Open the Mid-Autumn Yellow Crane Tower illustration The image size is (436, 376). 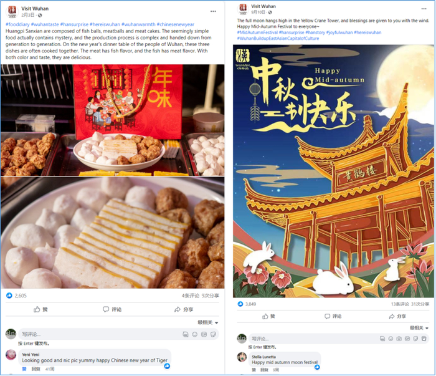pyautogui.click(x=333, y=171)
